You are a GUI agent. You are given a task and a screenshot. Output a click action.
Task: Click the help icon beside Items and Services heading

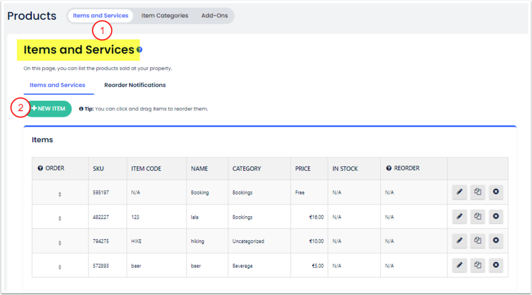click(139, 50)
